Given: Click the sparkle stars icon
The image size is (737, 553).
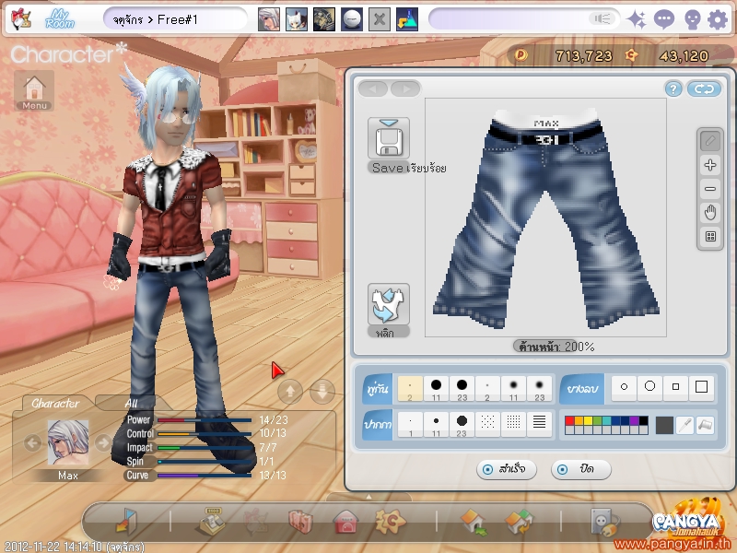Looking at the screenshot, I should click(637, 19).
